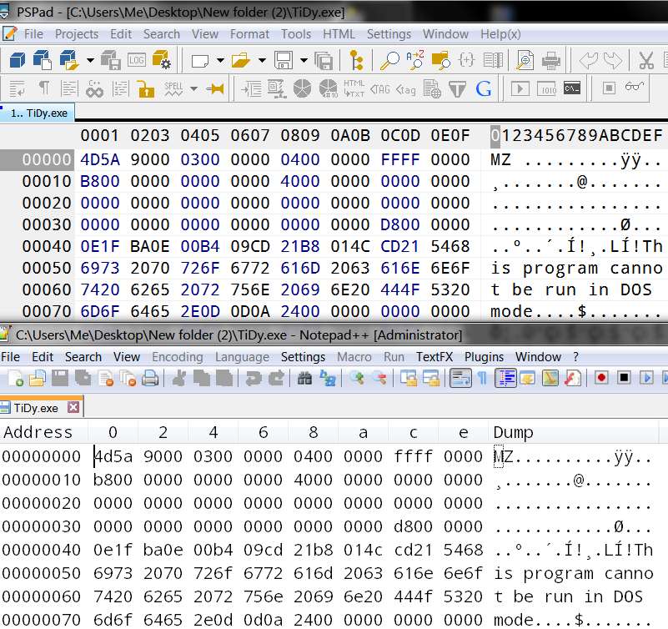This screenshot has width=668, height=629.
Task: Open PSPad Format menu
Action: click(x=249, y=34)
